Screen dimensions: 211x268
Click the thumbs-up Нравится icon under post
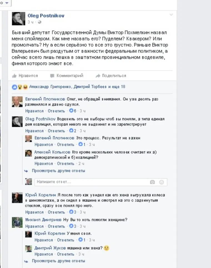coord(14,76)
